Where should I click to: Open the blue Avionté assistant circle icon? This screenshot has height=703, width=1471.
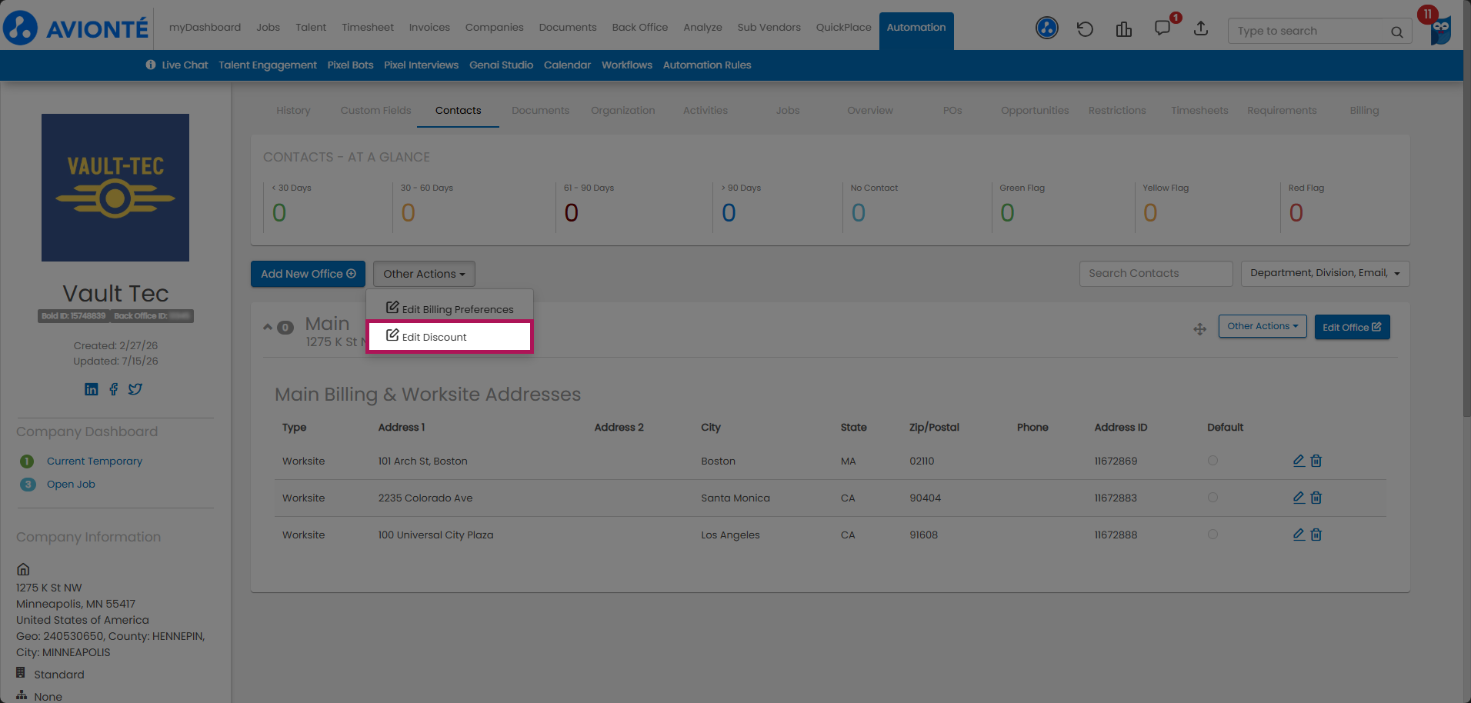pyautogui.click(x=1046, y=28)
